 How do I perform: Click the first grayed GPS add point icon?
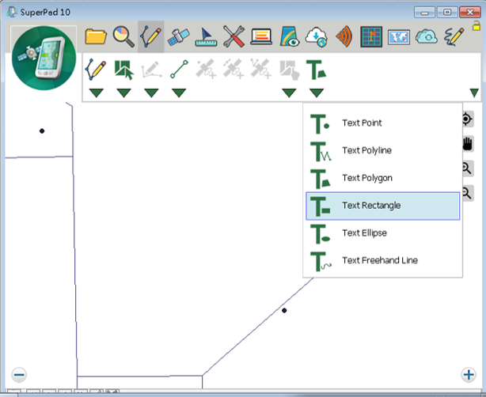click(x=206, y=69)
